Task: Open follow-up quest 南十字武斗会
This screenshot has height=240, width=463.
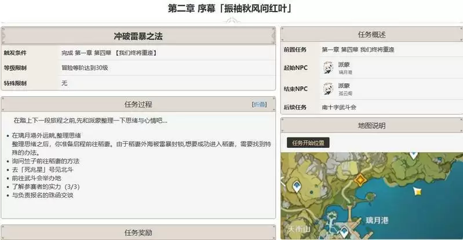Action: coord(339,107)
